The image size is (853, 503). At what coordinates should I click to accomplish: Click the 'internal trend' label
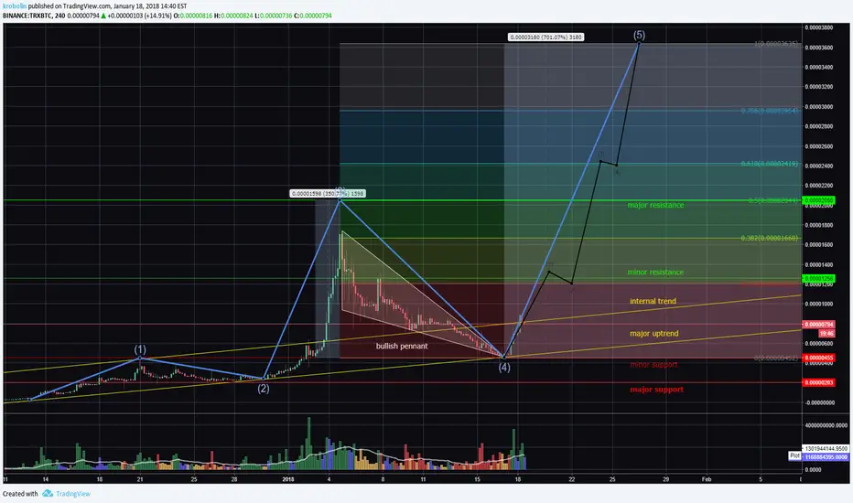[653, 301]
